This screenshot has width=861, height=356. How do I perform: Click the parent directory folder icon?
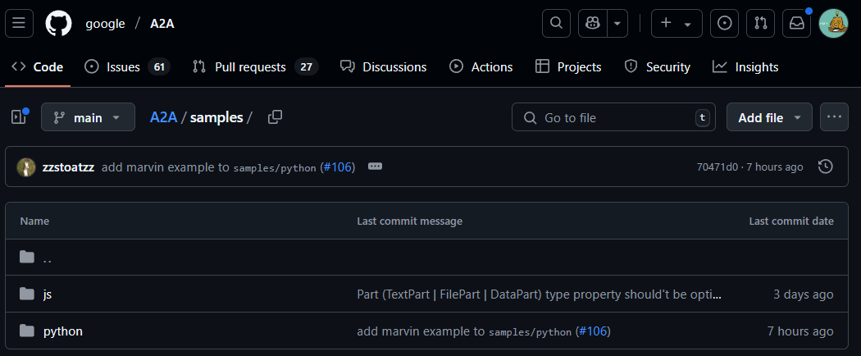(x=26, y=257)
